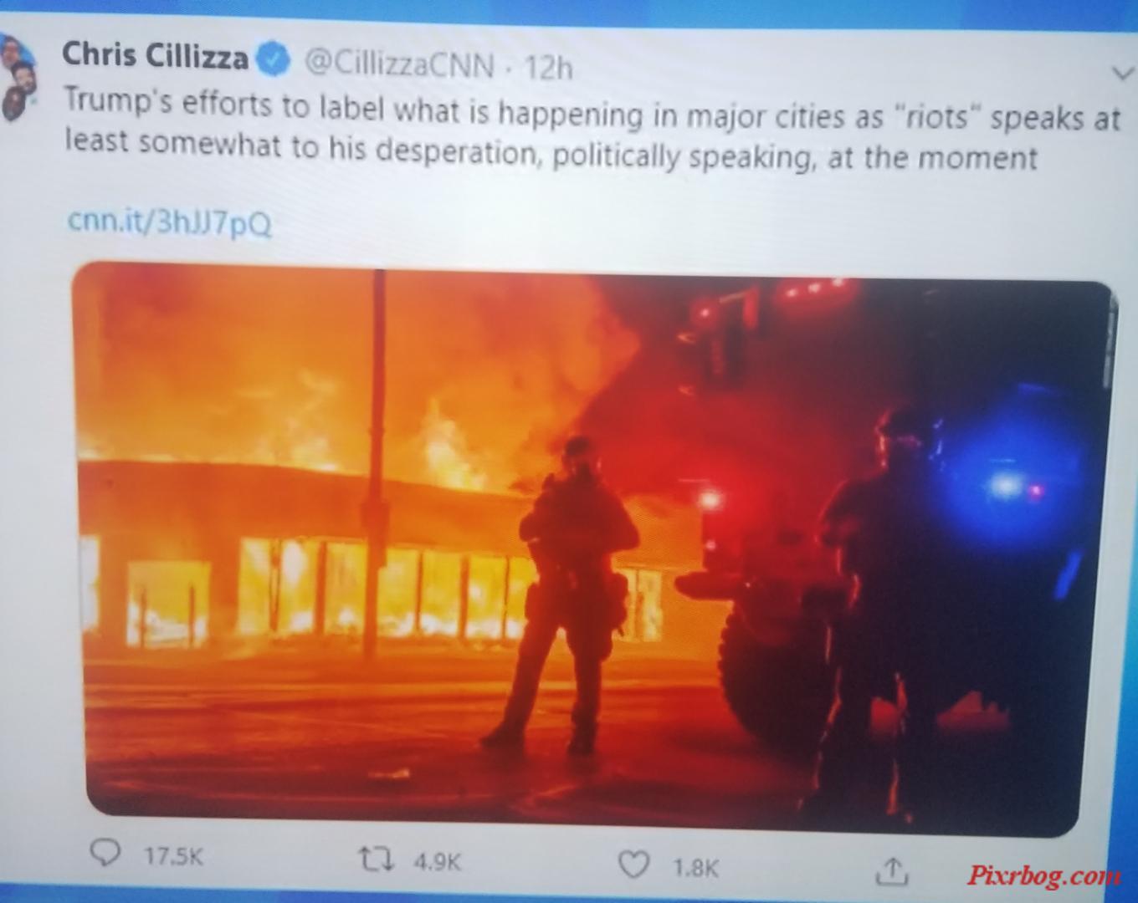Screen dimensions: 1138x903
Task: Open the tweet options chevron menu
Action: pyautogui.click(x=1123, y=74)
